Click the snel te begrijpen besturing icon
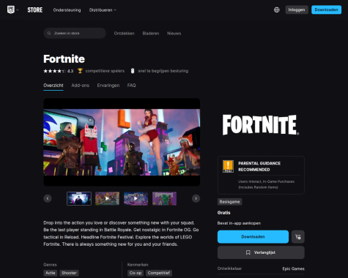Image resolution: width=348 pixels, height=278 pixels. point(133,71)
